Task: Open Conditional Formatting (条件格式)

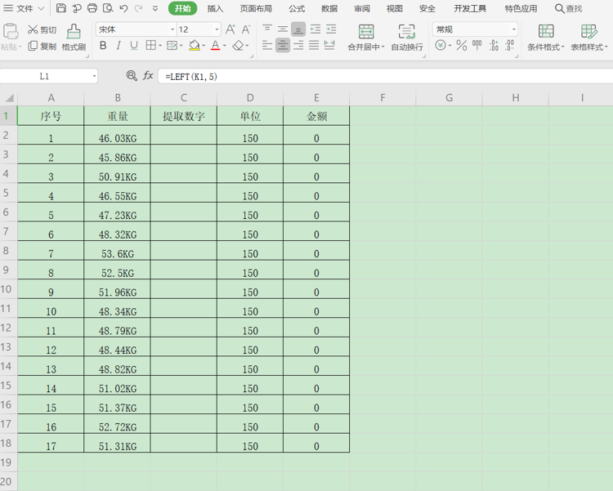Action: (x=546, y=37)
